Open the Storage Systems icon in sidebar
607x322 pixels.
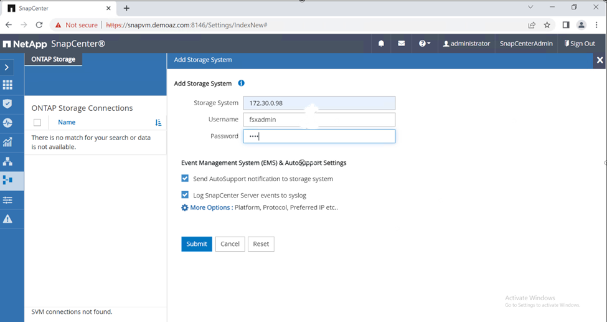(x=7, y=180)
